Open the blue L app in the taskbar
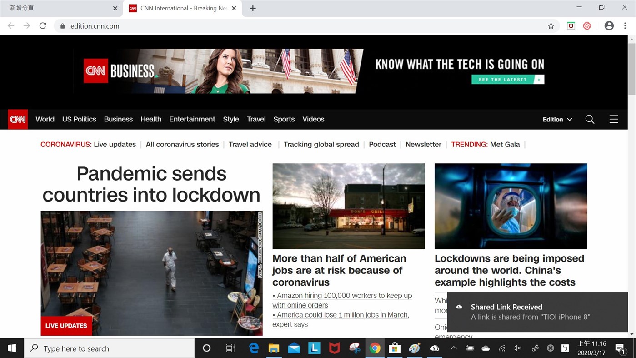Image resolution: width=636 pixels, height=358 pixels. click(314, 348)
